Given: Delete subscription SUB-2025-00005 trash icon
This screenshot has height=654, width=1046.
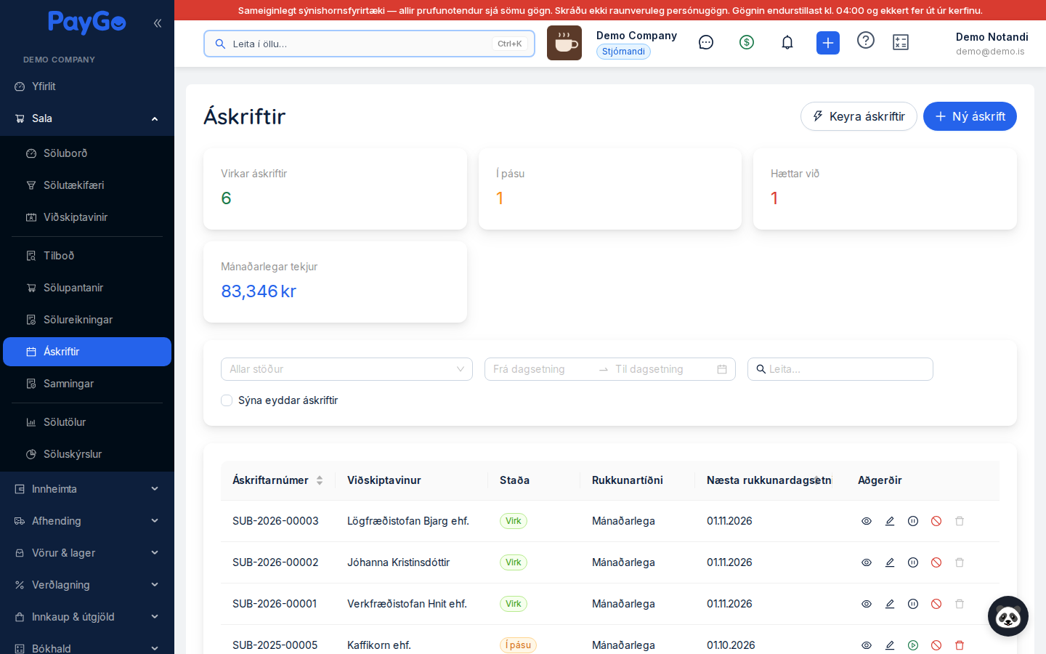Looking at the screenshot, I should [960, 645].
